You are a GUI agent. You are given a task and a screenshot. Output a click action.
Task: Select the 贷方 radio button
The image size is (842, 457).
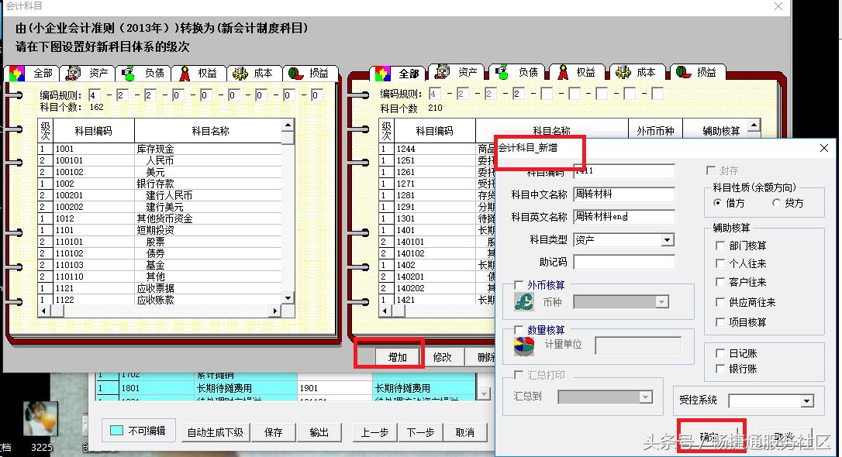tap(778, 203)
